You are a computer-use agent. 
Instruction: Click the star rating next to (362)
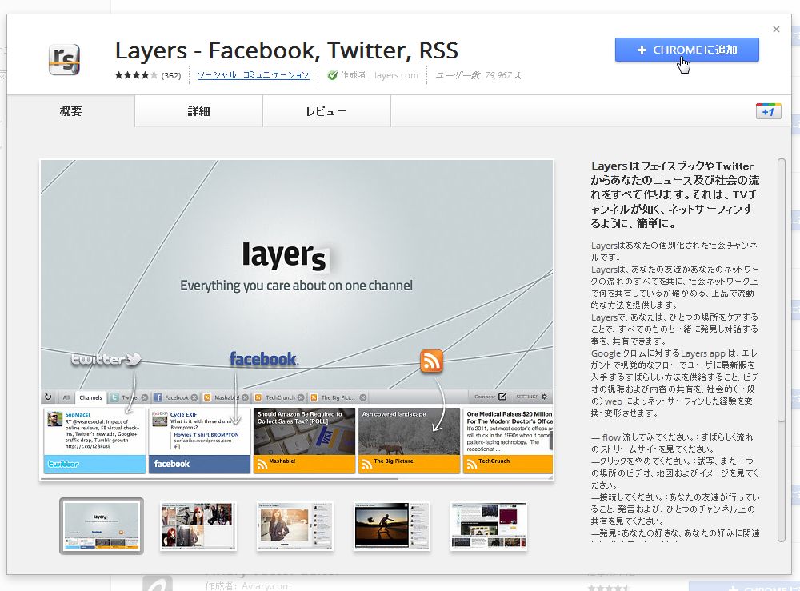click(x=136, y=75)
